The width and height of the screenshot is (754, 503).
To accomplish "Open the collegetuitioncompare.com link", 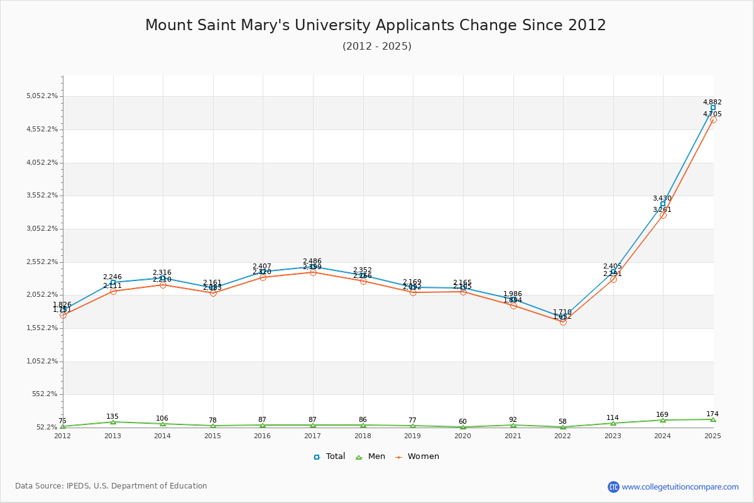I will (x=680, y=487).
